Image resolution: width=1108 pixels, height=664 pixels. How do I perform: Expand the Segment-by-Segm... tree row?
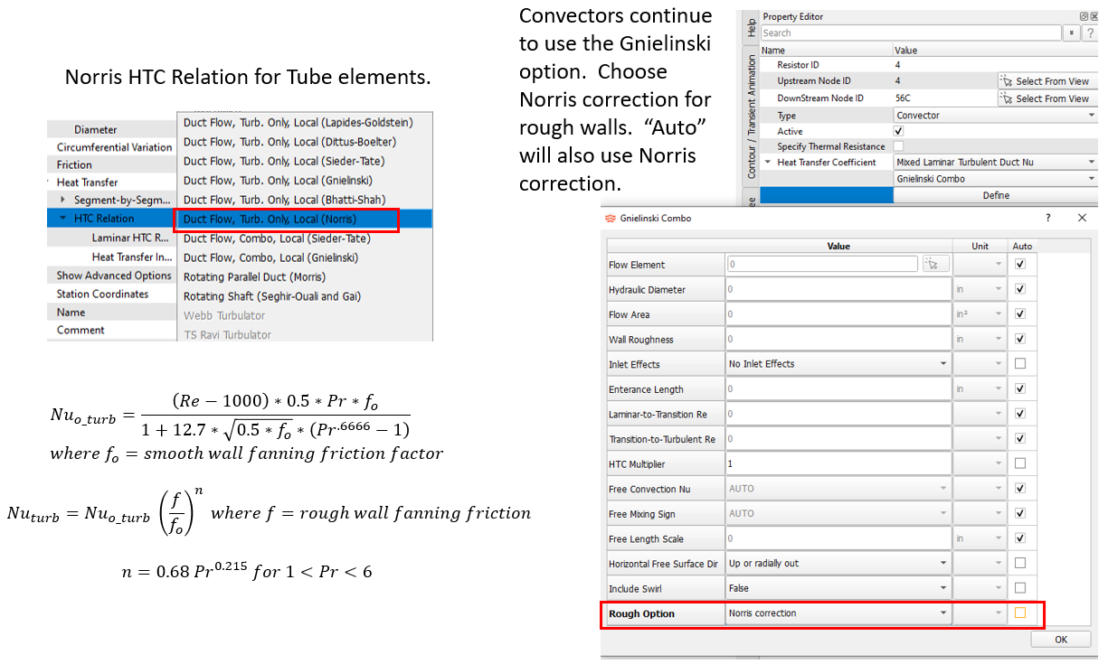(62, 200)
